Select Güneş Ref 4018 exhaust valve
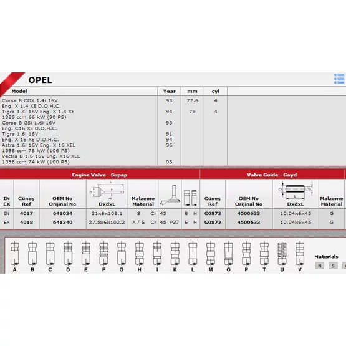Screen dimensions: 346x346 pyautogui.click(x=26, y=222)
